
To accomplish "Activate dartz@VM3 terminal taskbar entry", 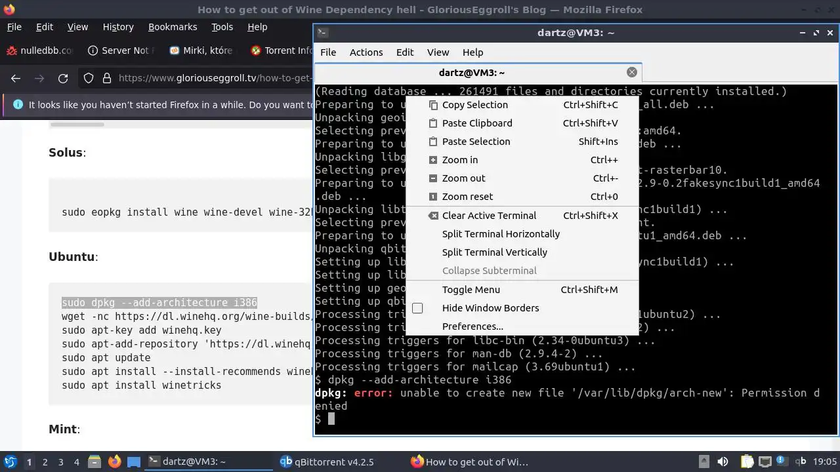I will click(209, 462).
